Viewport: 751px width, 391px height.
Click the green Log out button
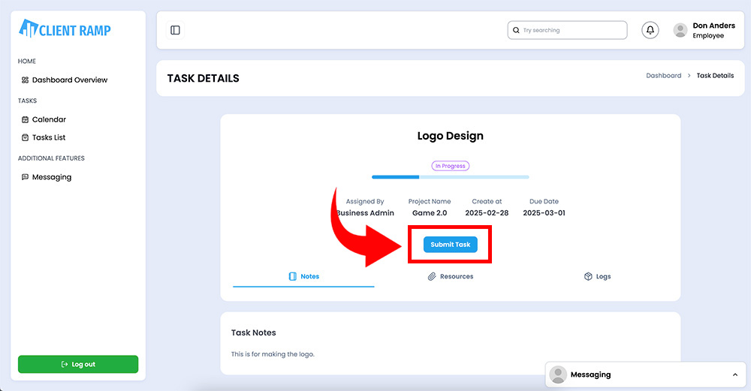pos(78,364)
